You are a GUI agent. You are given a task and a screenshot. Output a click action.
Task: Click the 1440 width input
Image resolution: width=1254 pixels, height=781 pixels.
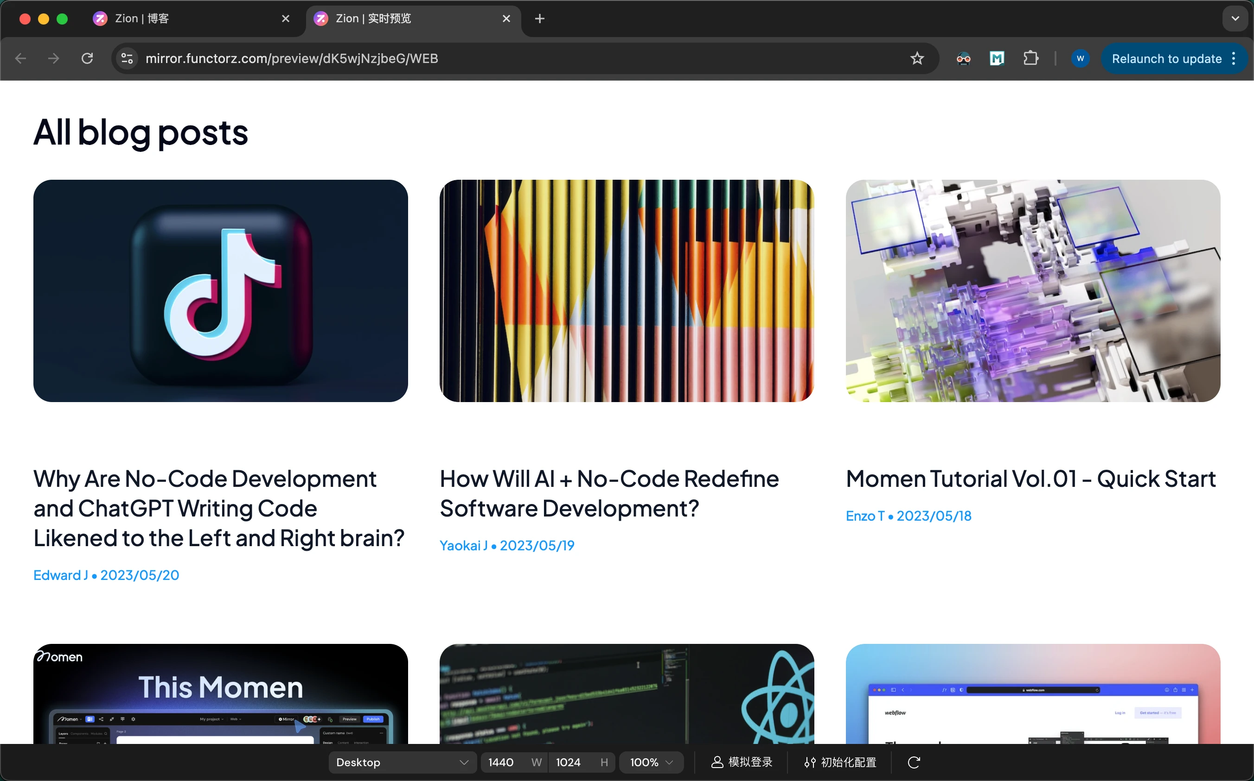pos(513,762)
